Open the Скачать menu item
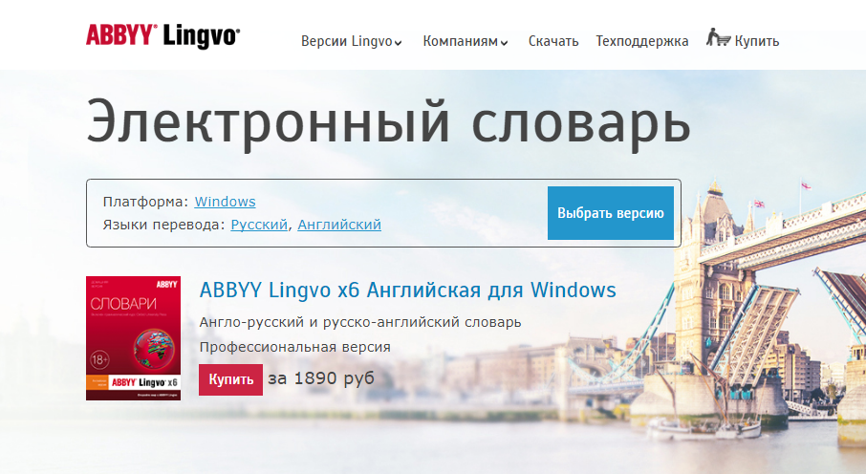Image resolution: width=866 pixels, height=474 pixels. pos(553,41)
